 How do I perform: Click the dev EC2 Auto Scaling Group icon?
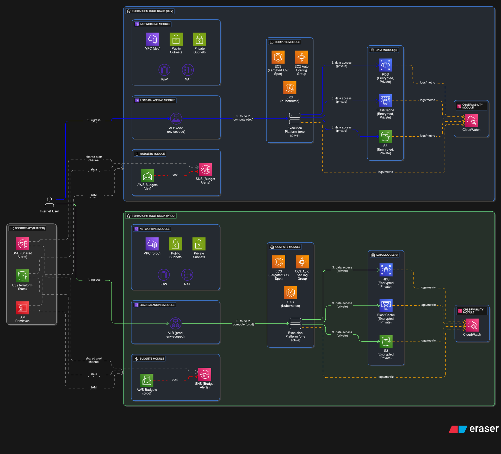301,57
